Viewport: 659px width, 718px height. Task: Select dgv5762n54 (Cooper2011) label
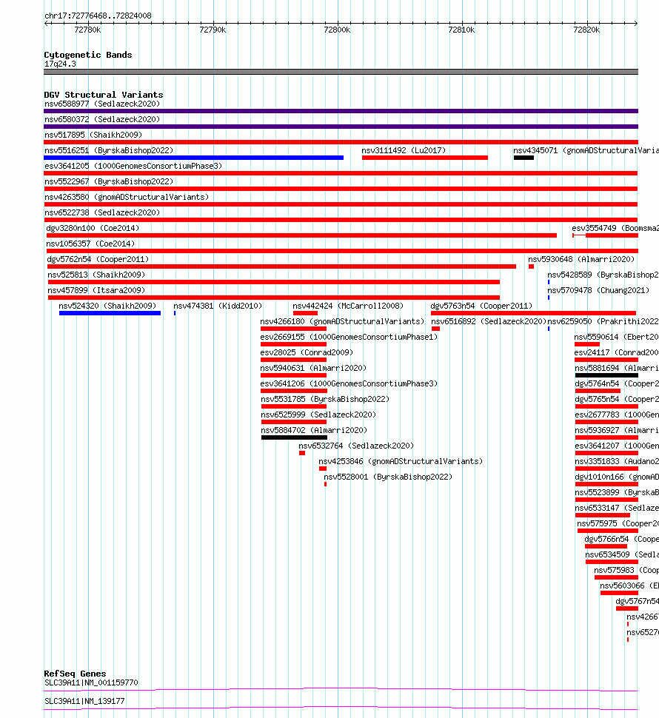click(x=98, y=260)
